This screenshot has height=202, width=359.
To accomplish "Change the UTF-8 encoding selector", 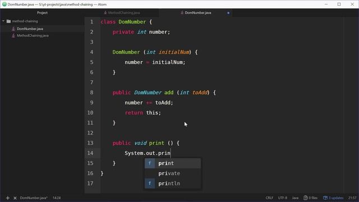I will click(x=283, y=198).
